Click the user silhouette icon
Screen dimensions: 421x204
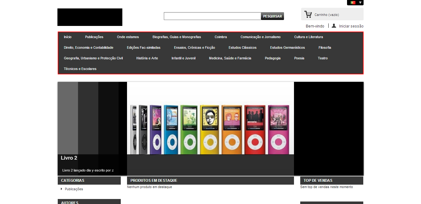pos(334,26)
